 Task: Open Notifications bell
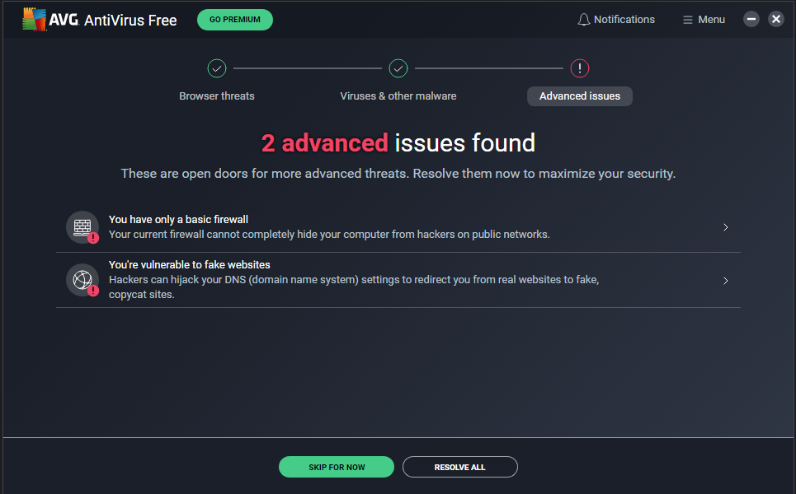(x=616, y=20)
